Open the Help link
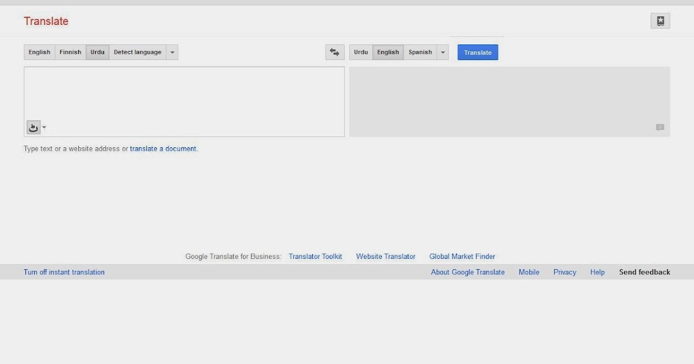694x364 pixels. tap(597, 272)
